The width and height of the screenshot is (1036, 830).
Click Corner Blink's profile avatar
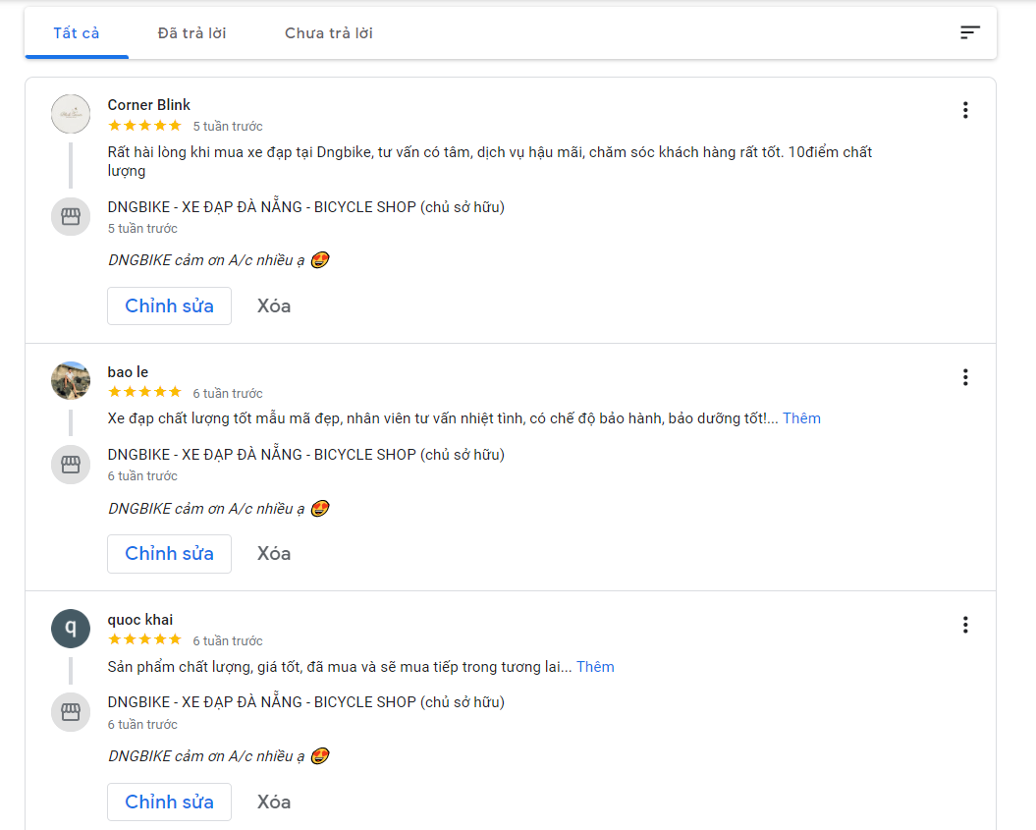pyautogui.click(x=71, y=114)
